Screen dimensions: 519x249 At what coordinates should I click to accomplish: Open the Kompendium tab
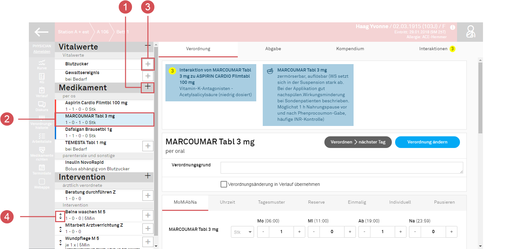point(350,49)
